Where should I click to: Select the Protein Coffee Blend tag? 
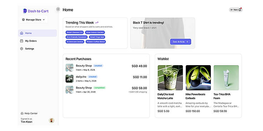click(x=96, y=42)
